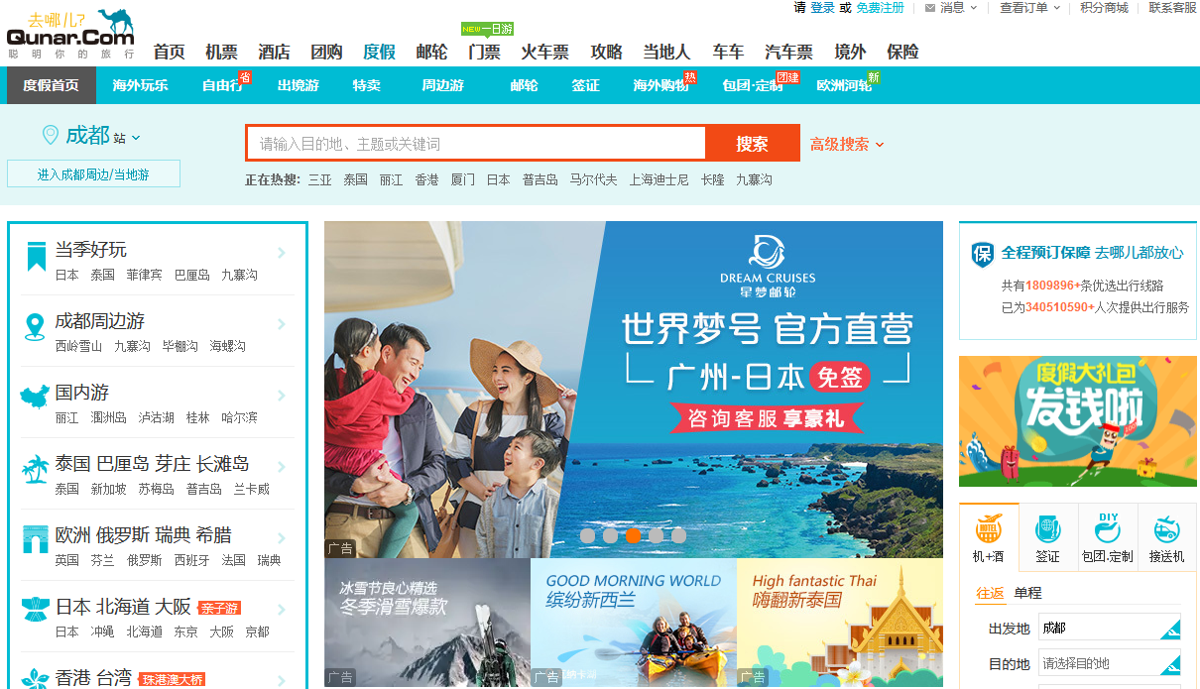Viewport: 1200px width, 689px height.
Task: Open the 查看订单 dropdown in top bar
Action: click(x=1029, y=8)
